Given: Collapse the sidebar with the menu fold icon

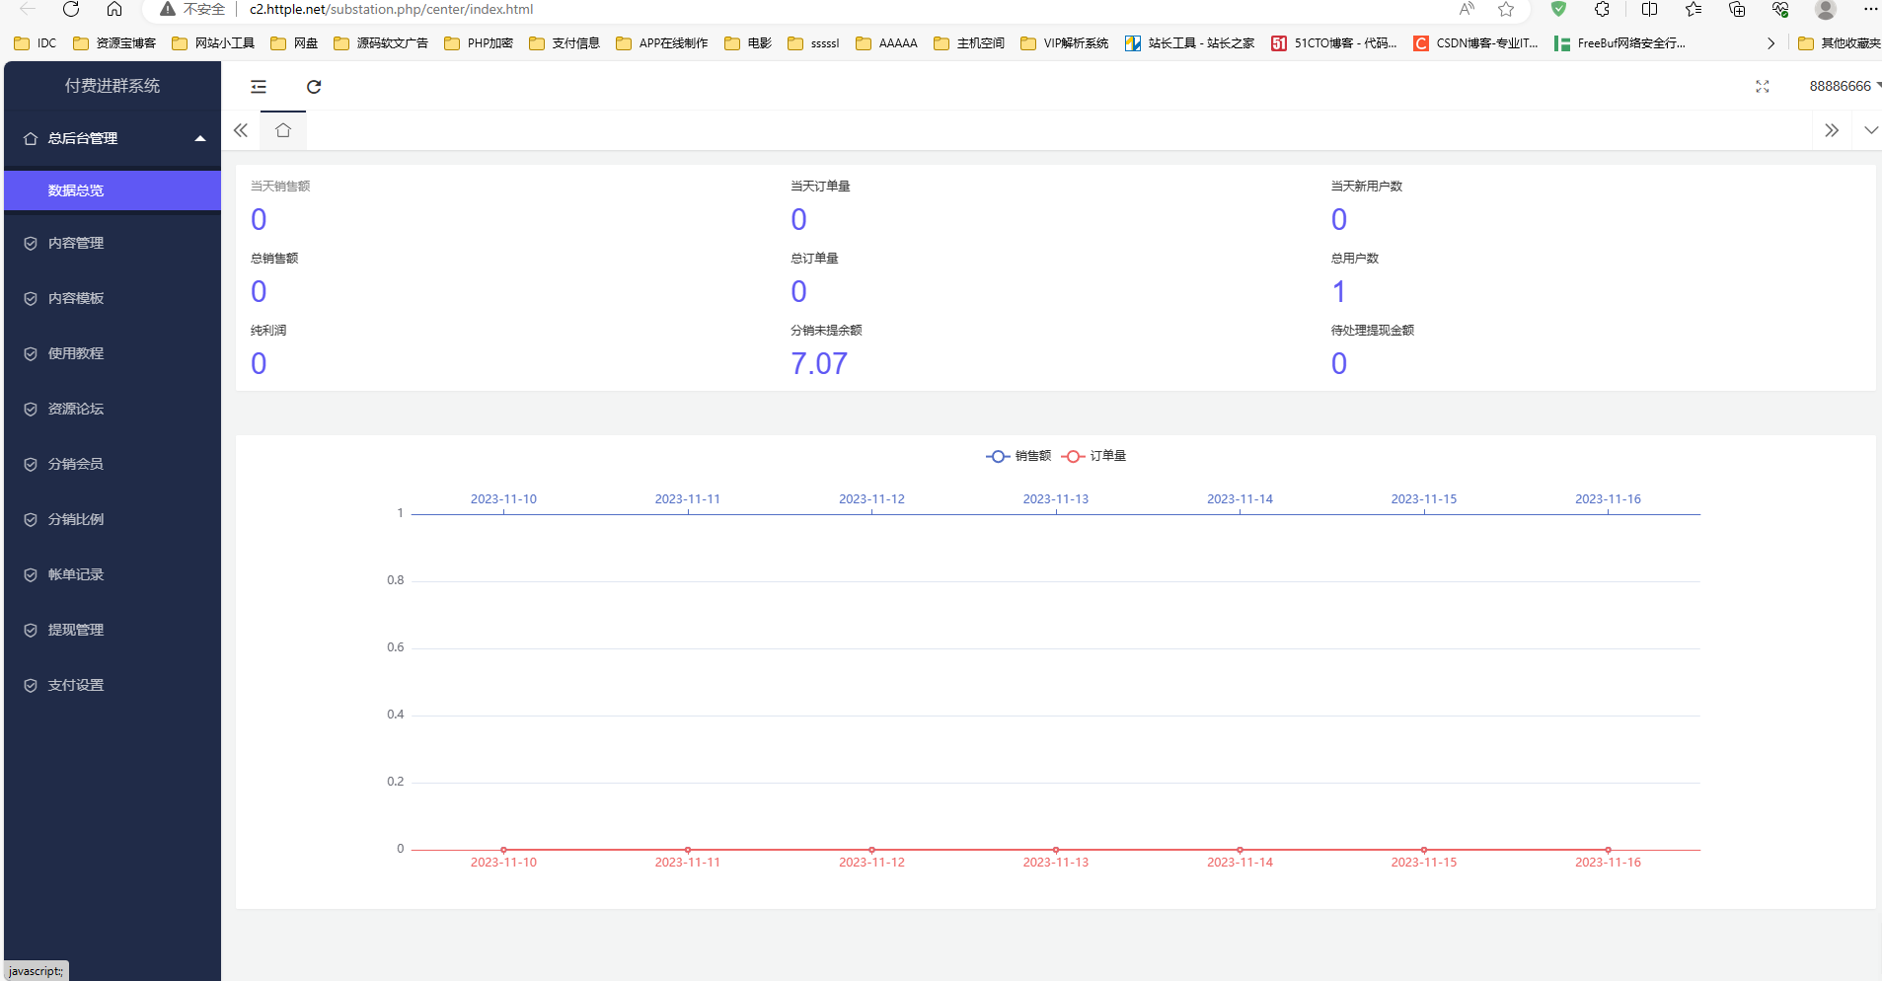Looking at the screenshot, I should coord(259,87).
